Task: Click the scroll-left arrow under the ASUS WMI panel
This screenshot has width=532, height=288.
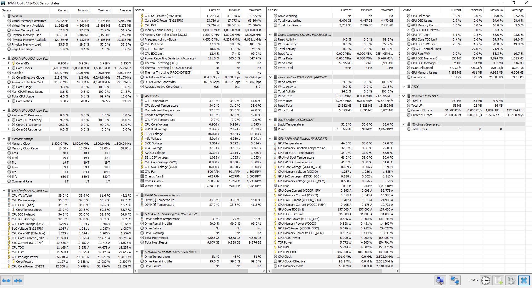Action: click(136, 271)
